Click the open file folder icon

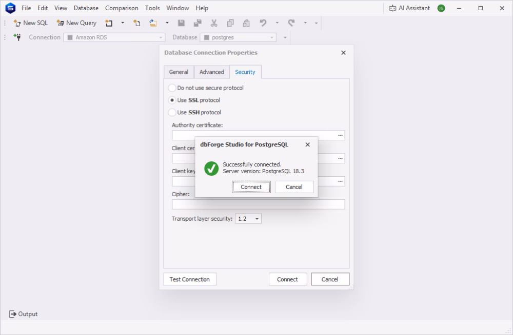153,23
